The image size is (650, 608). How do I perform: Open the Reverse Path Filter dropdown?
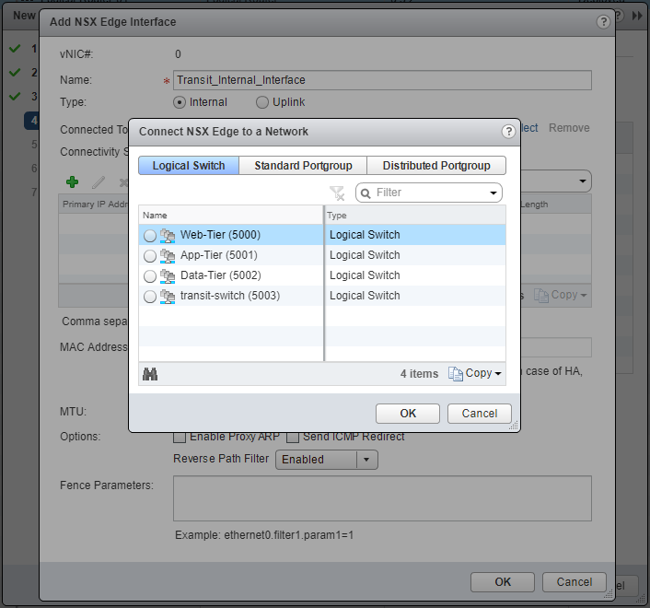coord(366,459)
